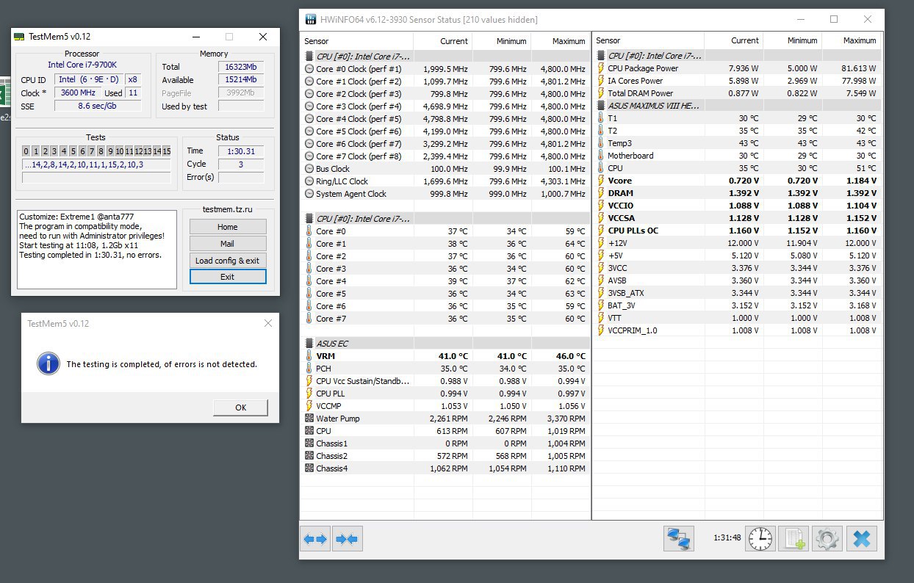Select the CPU PLLs OC row
The height and width of the screenshot is (583, 914).
click(x=737, y=231)
